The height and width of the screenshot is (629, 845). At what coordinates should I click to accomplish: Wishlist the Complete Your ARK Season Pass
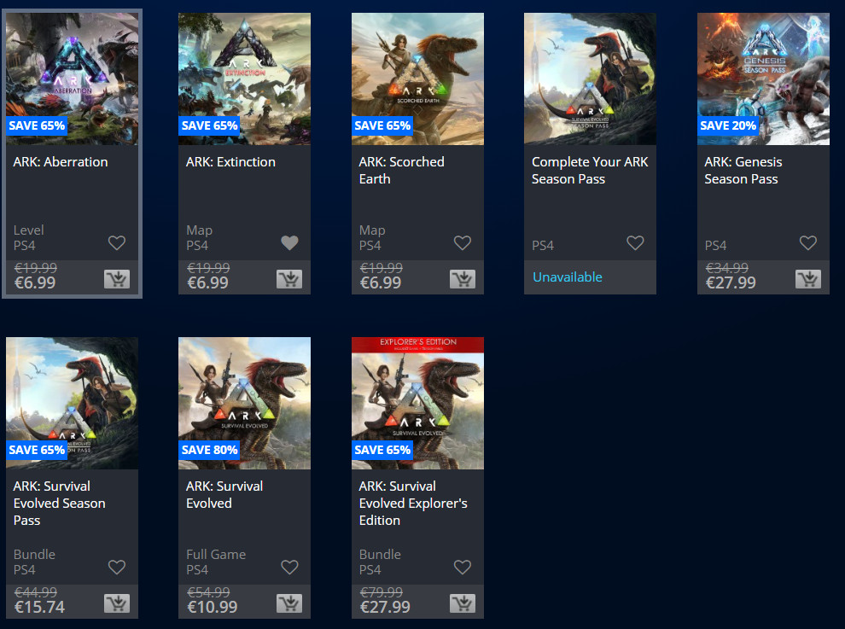[635, 243]
